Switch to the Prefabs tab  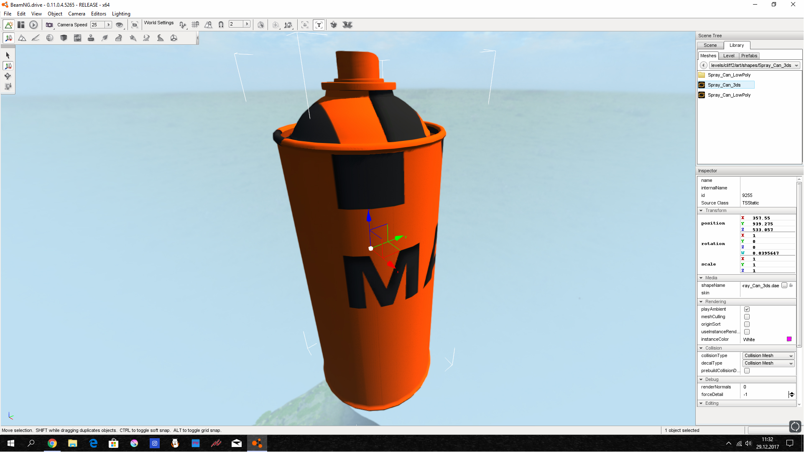point(749,56)
